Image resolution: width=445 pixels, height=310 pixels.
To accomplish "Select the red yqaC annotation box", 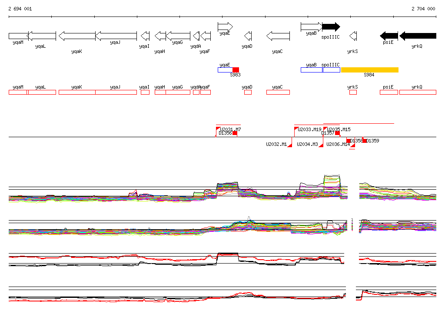I will 278,92.
